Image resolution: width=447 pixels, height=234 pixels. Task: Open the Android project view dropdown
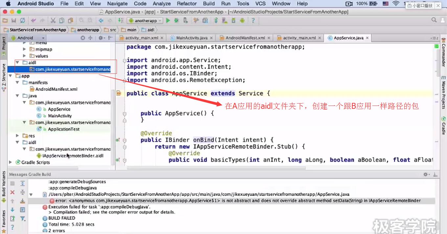(28, 38)
